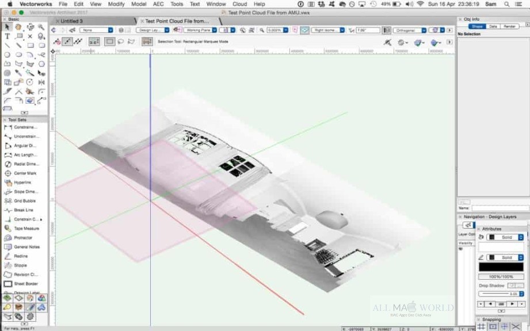Expand the Basic palette overflow arrow
The image size is (530, 331).
24,113
